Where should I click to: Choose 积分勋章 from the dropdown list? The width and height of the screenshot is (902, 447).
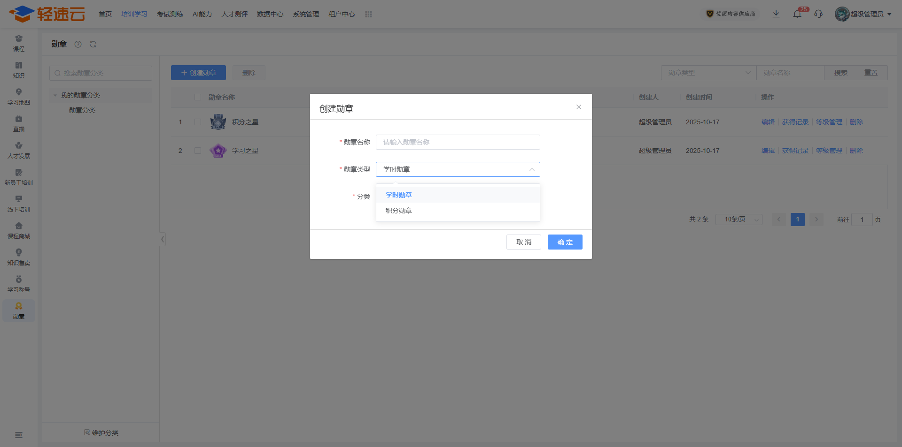coord(399,211)
